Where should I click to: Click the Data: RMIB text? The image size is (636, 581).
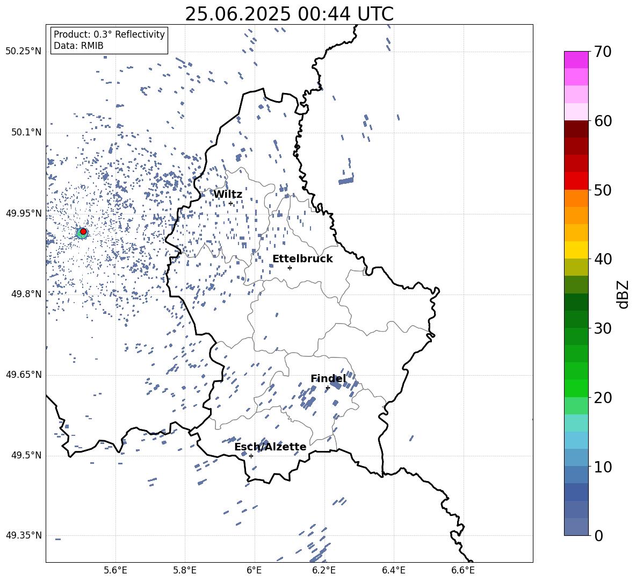[78, 46]
